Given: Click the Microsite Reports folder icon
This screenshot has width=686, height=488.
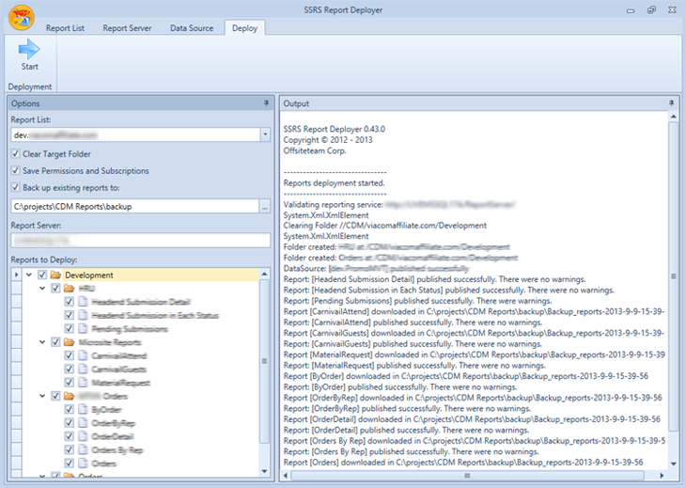Looking at the screenshot, I should (x=70, y=342).
